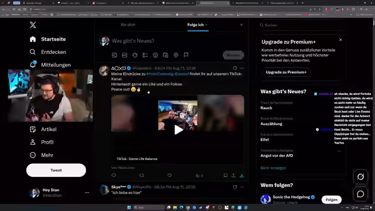Open the Entdecken explore page
375x211 pixels.
click(x=48, y=52)
